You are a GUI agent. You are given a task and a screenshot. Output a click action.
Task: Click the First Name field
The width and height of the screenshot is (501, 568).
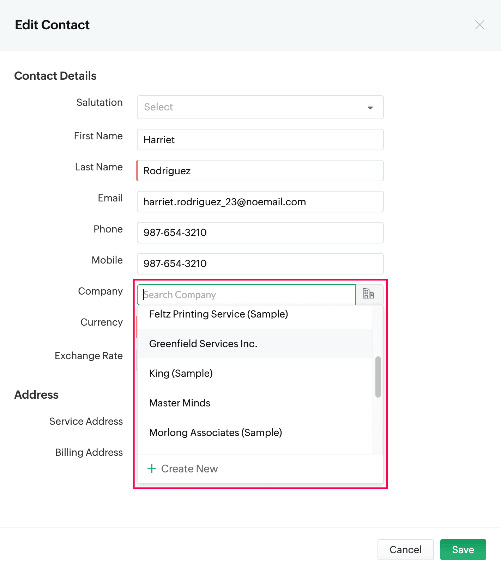point(260,140)
